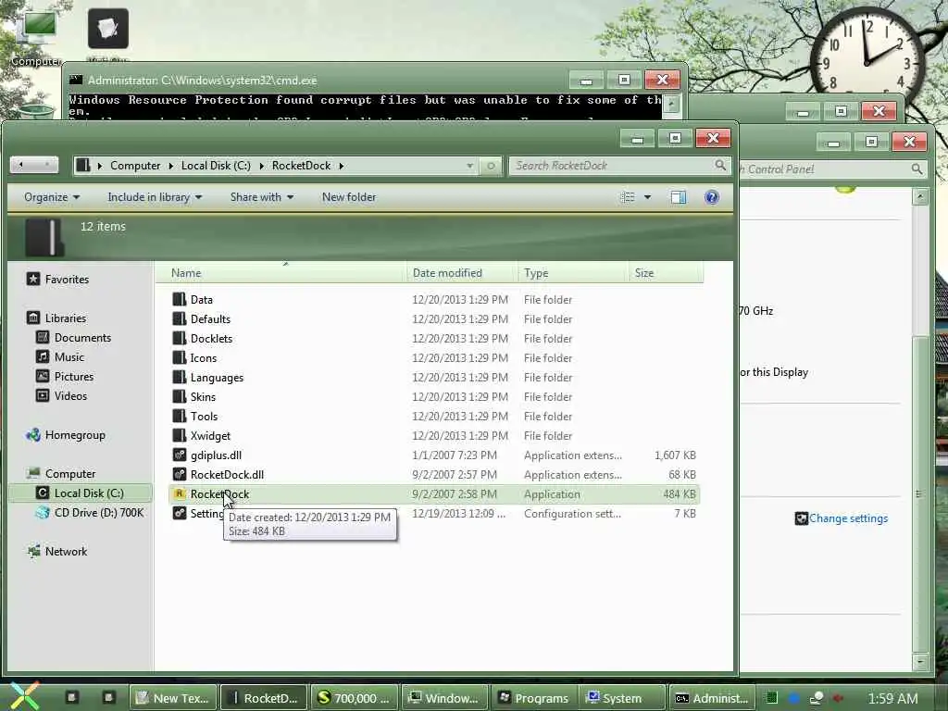Viewport: 948px width, 711px height.
Task: Open the Defaults folder icon
Action: point(179,318)
